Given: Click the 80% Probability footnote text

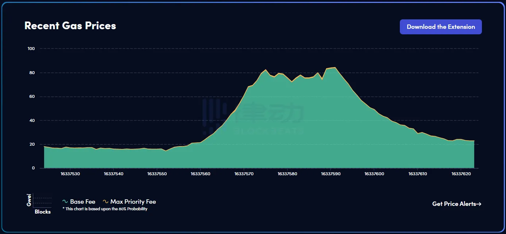Looking at the screenshot, I should coord(105,209).
